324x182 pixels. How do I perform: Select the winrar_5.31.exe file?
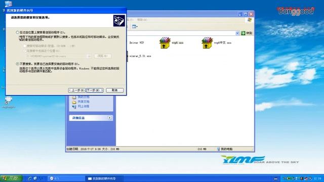coord(140,56)
